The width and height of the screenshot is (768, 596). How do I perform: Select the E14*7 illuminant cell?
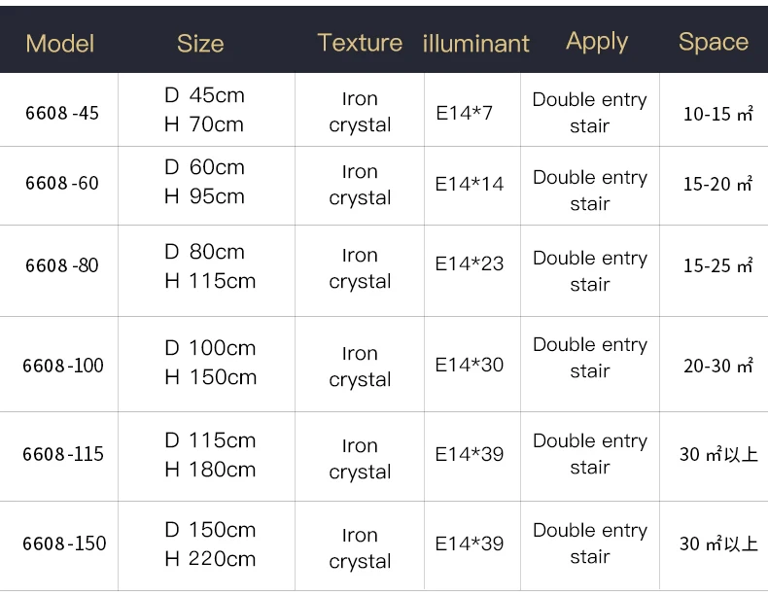(464, 113)
